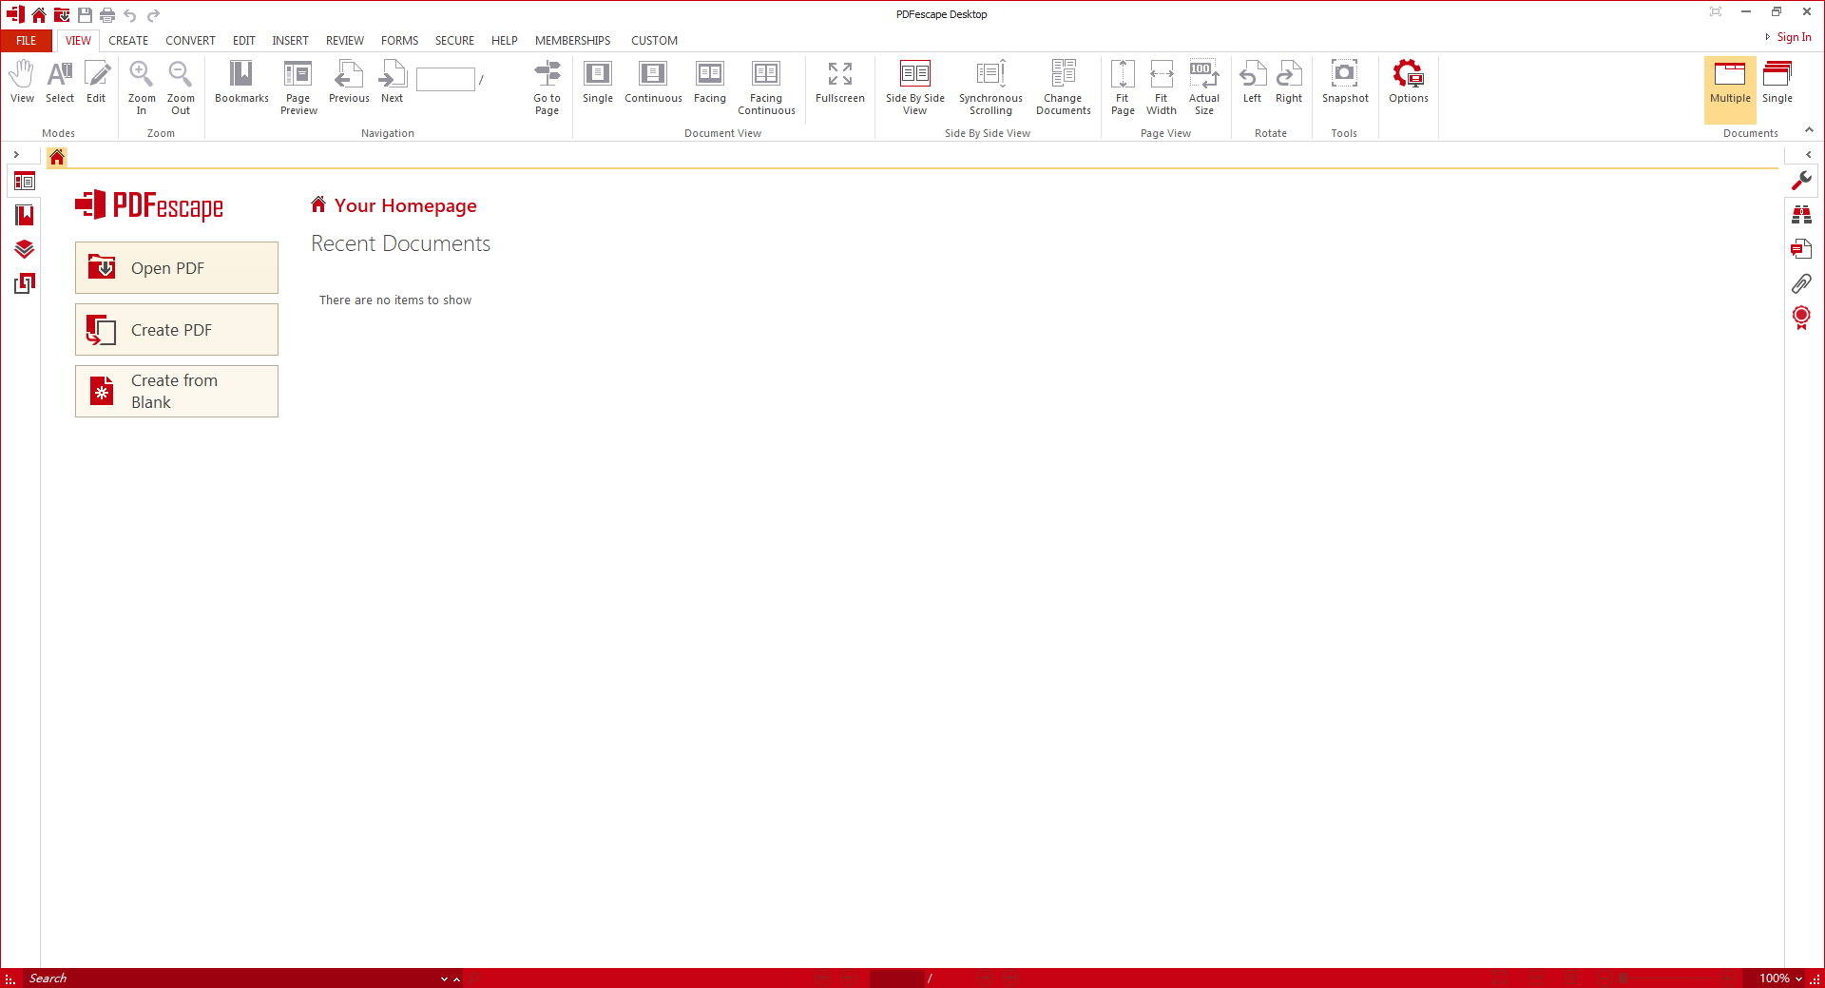
Task: Select the View hand mode tool
Action: pos(22,83)
